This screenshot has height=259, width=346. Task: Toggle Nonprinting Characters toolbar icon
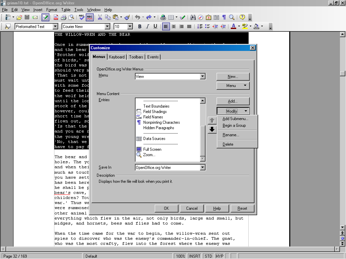click(224, 18)
